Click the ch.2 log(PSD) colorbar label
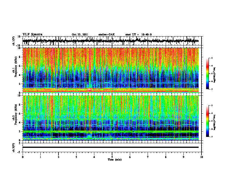The image size is (227, 176). pyautogui.click(x=215, y=122)
